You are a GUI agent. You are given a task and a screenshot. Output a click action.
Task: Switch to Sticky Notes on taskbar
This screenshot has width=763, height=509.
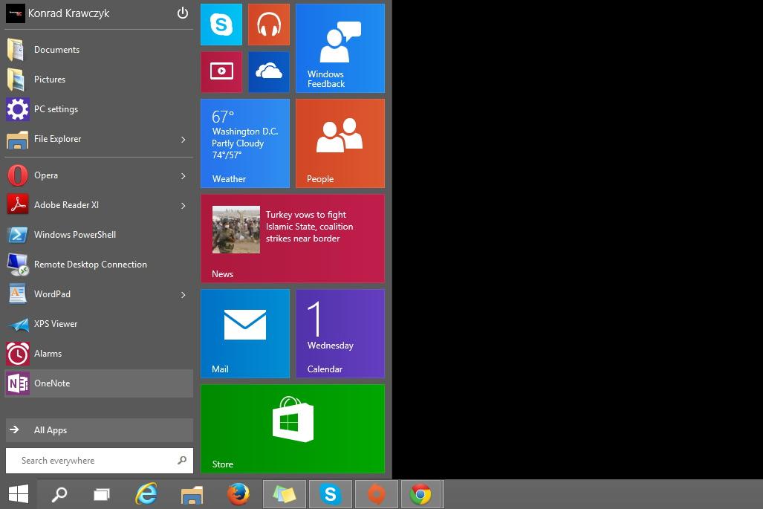(285, 494)
